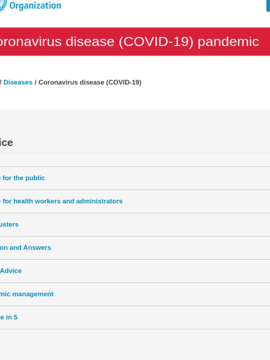Click the red COVID-19 pandemic banner
The image size is (270, 360).
(135, 41)
